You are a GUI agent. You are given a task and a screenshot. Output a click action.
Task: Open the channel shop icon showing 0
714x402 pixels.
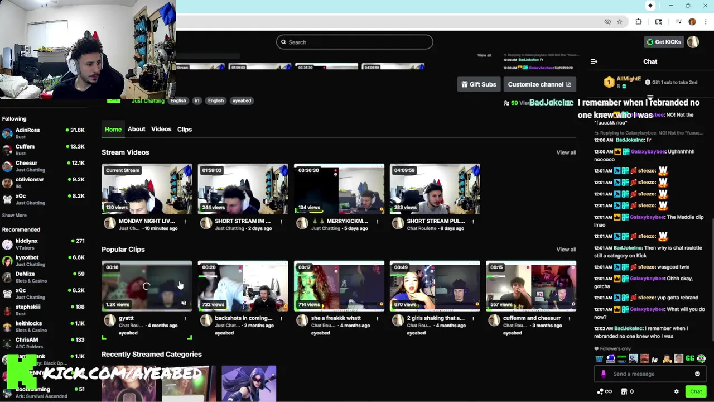[628, 391]
